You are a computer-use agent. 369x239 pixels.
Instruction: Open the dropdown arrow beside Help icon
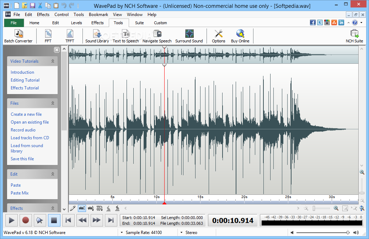(362, 23)
